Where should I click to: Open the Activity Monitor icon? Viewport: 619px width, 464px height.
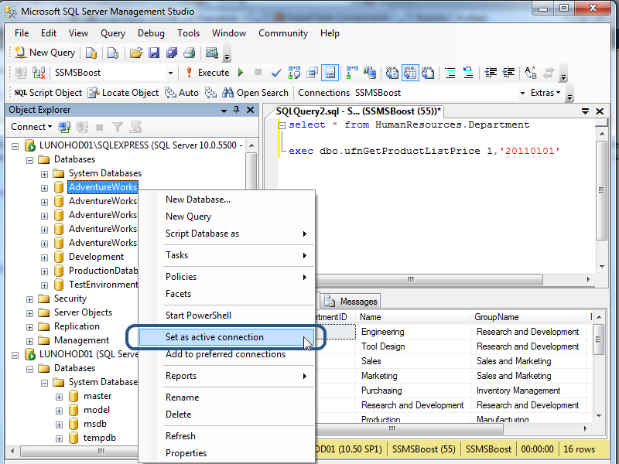[x=212, y=53]
